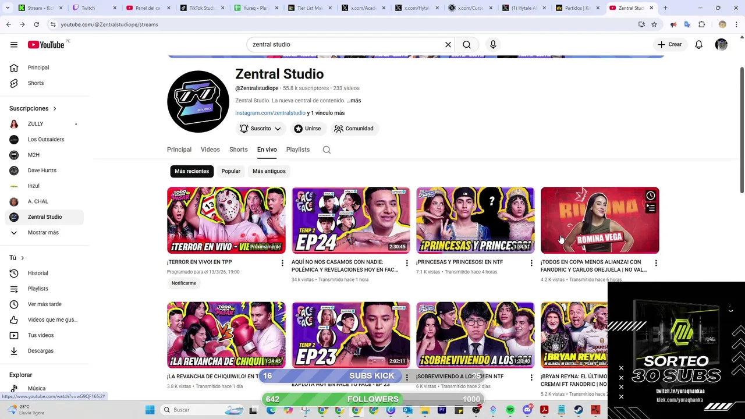Open options for ¡TERROR EN VIVO! video
This screenshot has width=745, height=419.
point(282,263)
